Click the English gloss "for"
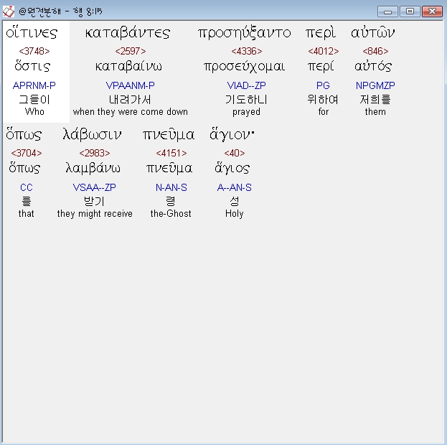The width and height of the screenshot is (447, 445). (324, 111)
